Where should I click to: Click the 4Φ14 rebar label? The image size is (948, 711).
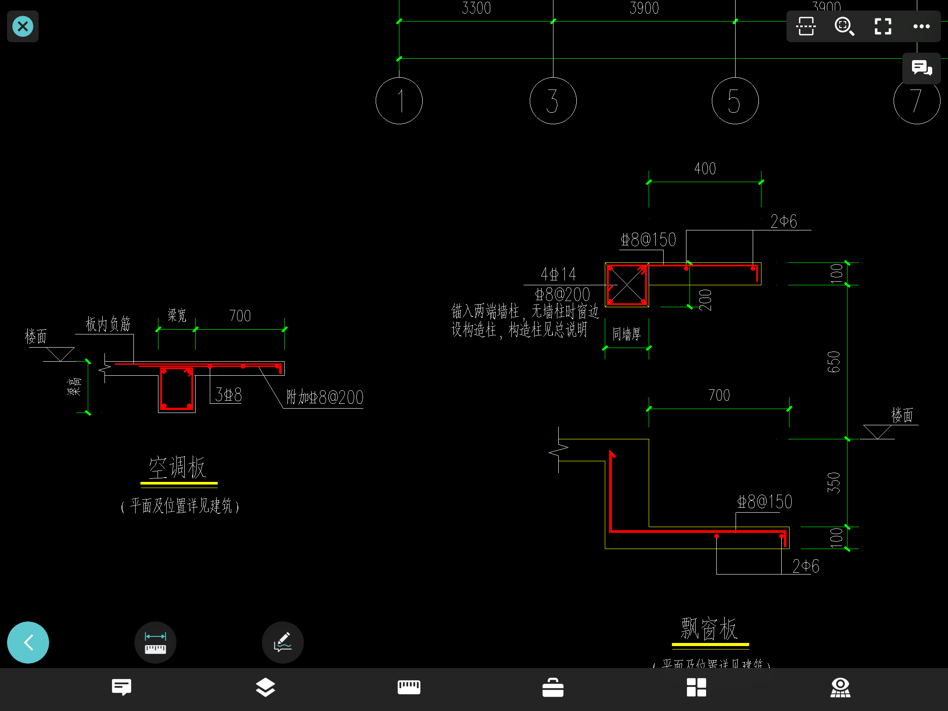(x=558, y=274)
